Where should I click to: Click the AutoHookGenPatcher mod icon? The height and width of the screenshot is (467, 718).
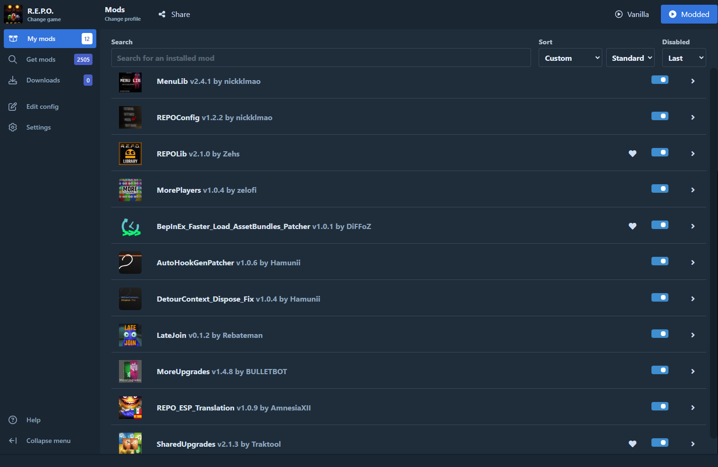(x=130, y=262)
